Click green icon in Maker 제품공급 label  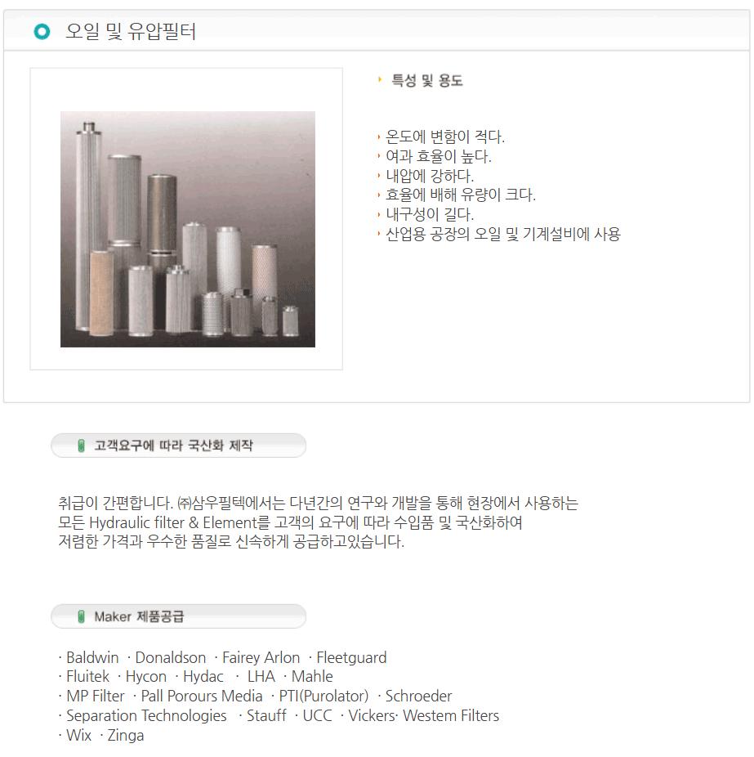tap(82, 616)
